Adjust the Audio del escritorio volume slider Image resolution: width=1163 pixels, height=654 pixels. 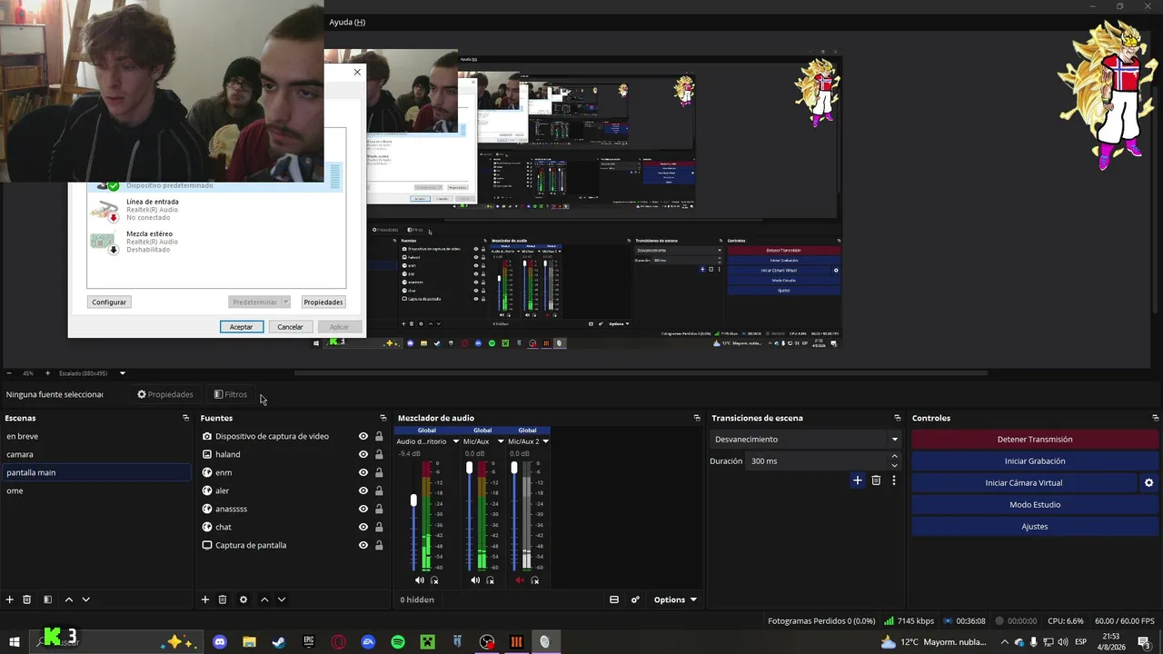(414, 500)
